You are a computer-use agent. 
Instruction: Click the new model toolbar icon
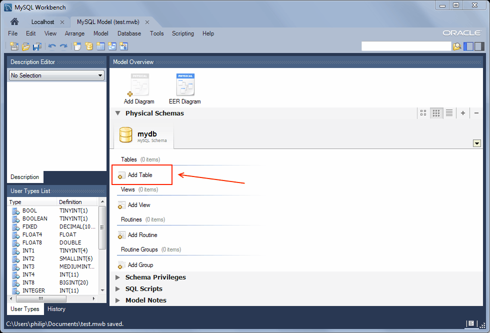14,46
